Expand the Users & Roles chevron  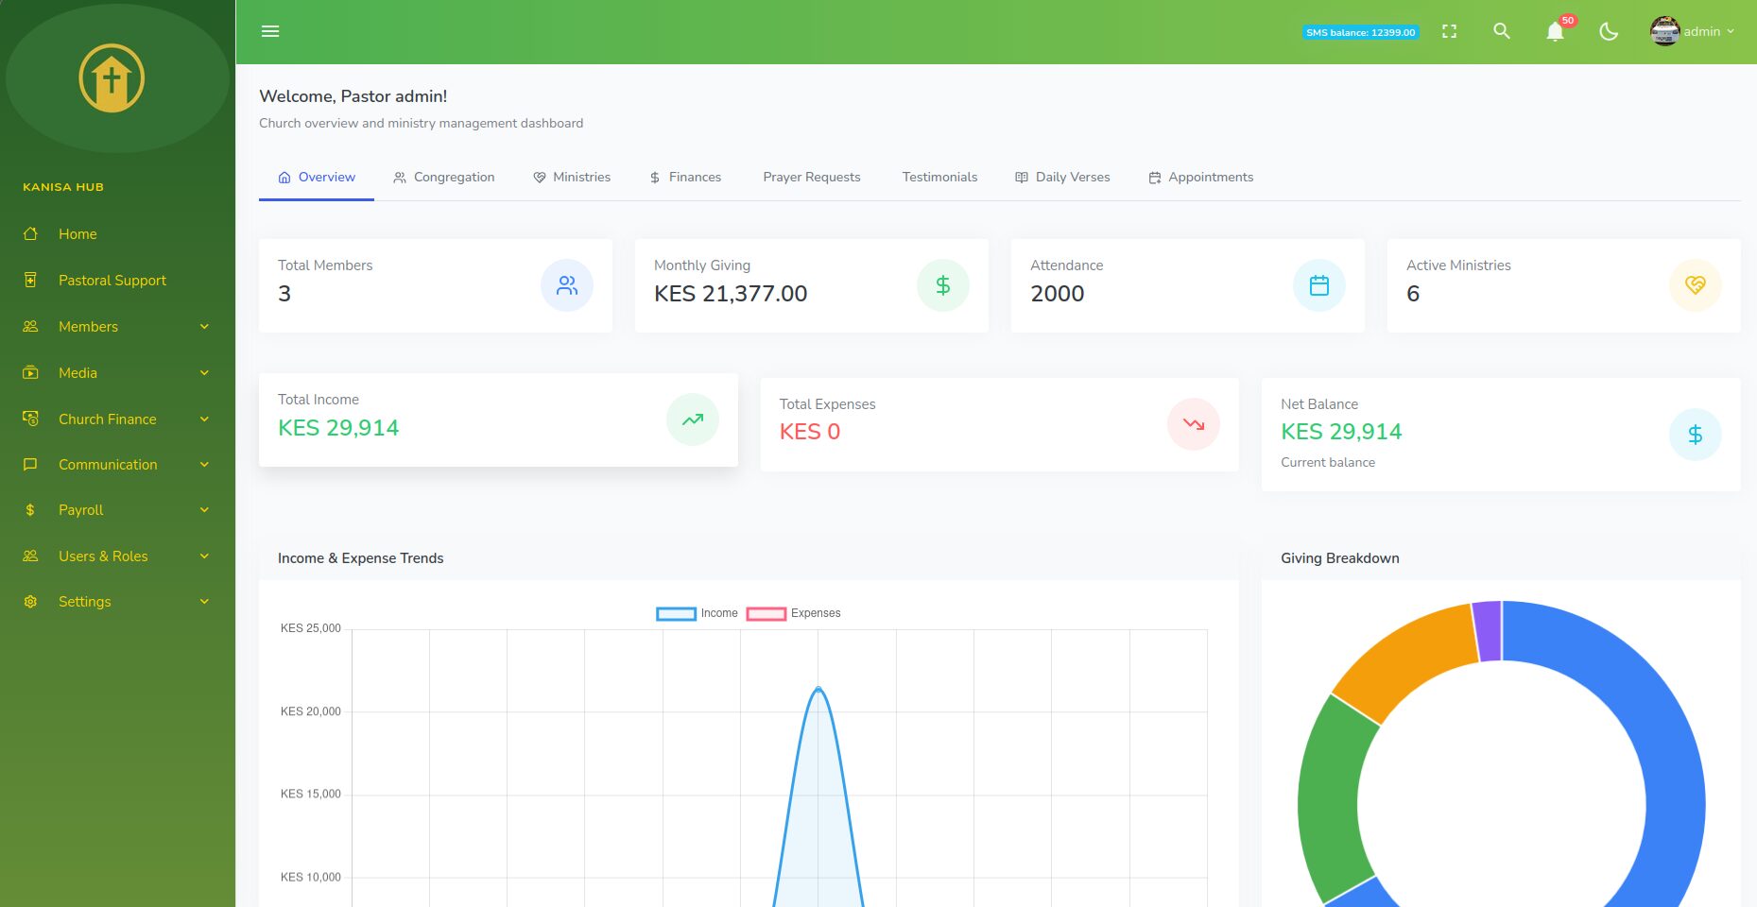204,556
